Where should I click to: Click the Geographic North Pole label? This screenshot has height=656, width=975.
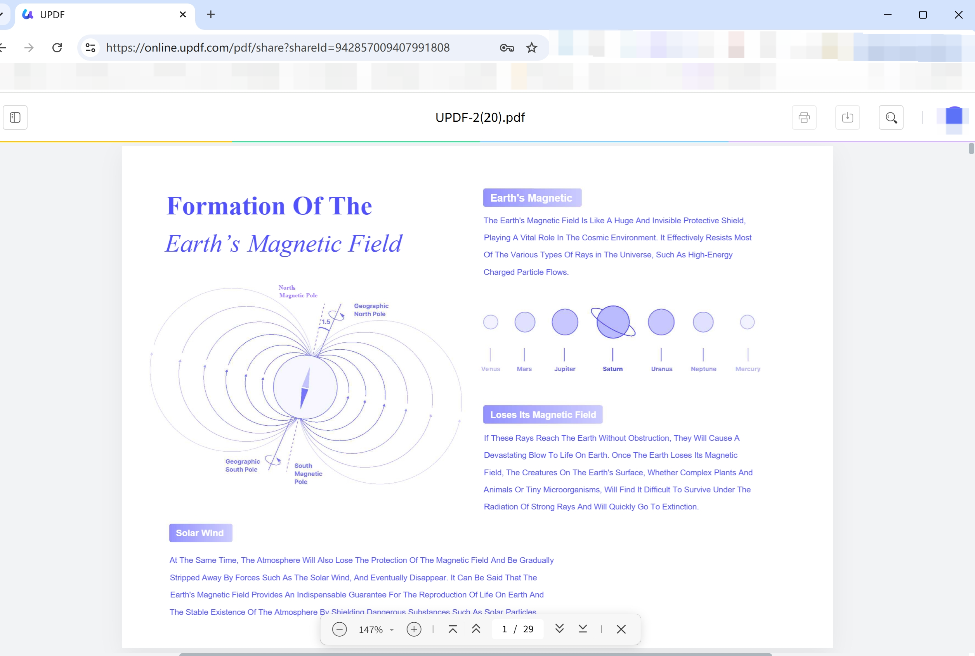371,310
